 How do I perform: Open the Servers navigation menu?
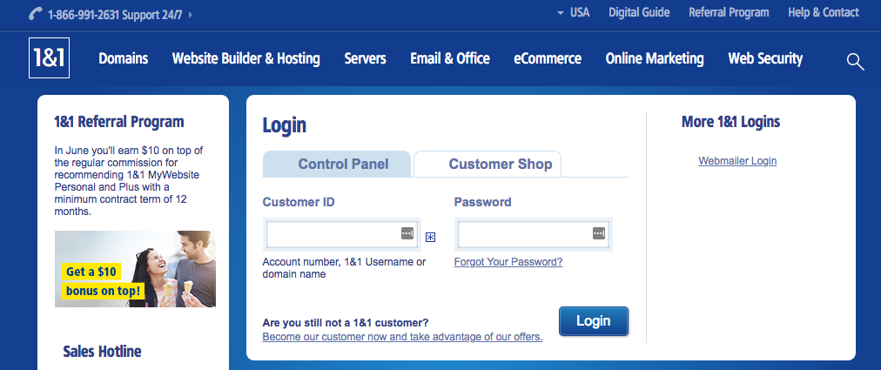pos(366,58)
